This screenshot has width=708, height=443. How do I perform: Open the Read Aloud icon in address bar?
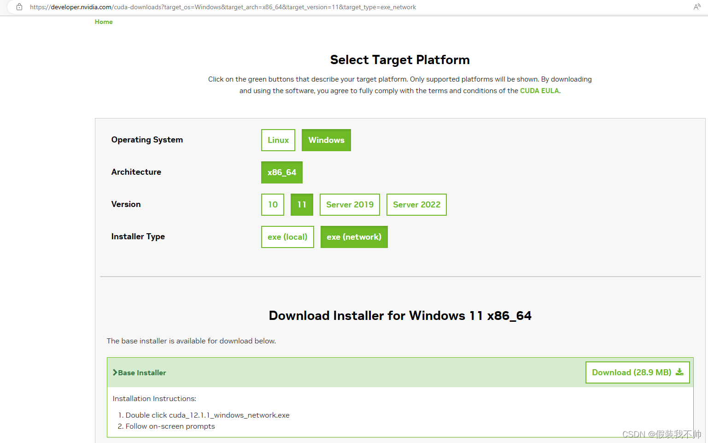(x=697, y=7)
